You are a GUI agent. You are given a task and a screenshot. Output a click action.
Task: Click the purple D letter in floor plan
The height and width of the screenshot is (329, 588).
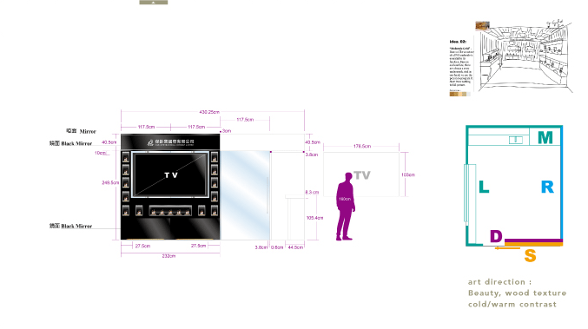click(x=496, y=236)
